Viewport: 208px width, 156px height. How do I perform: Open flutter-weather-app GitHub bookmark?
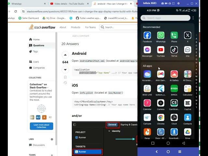[x=88, y=18]
